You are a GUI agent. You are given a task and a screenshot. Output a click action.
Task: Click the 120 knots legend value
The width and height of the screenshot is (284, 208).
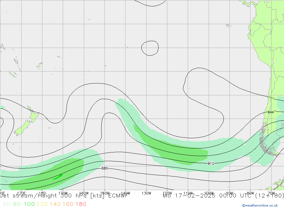pos(42,204)
